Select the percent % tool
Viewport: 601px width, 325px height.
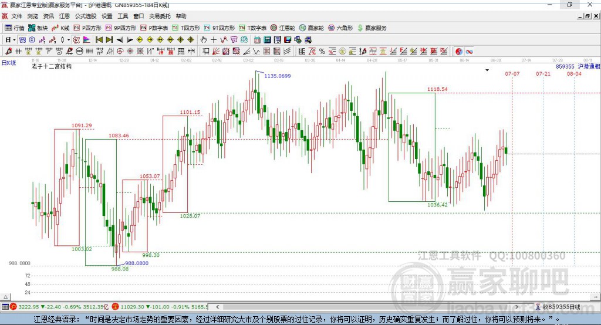(322, 52)
